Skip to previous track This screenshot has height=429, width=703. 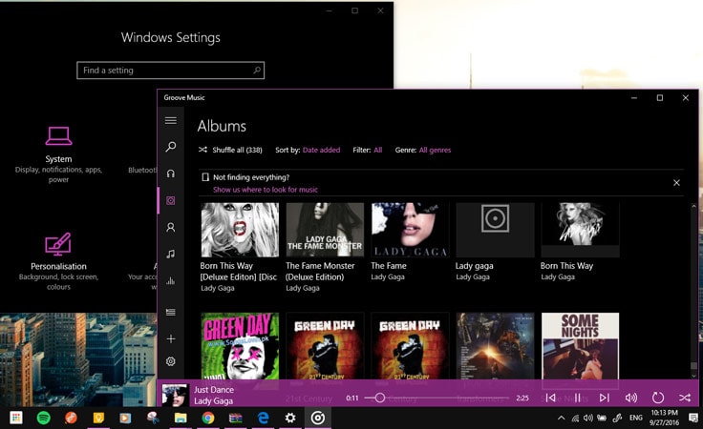click(x=550, y=398)
